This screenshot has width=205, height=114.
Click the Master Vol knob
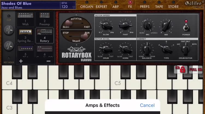[9, 30]
